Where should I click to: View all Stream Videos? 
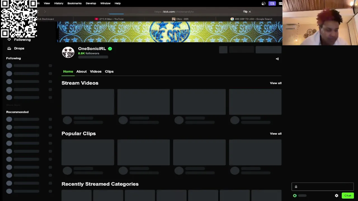coord(275,83)
